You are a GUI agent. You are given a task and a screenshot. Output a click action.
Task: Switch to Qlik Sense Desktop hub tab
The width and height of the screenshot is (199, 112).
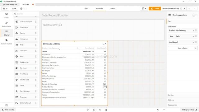[10, 5]
